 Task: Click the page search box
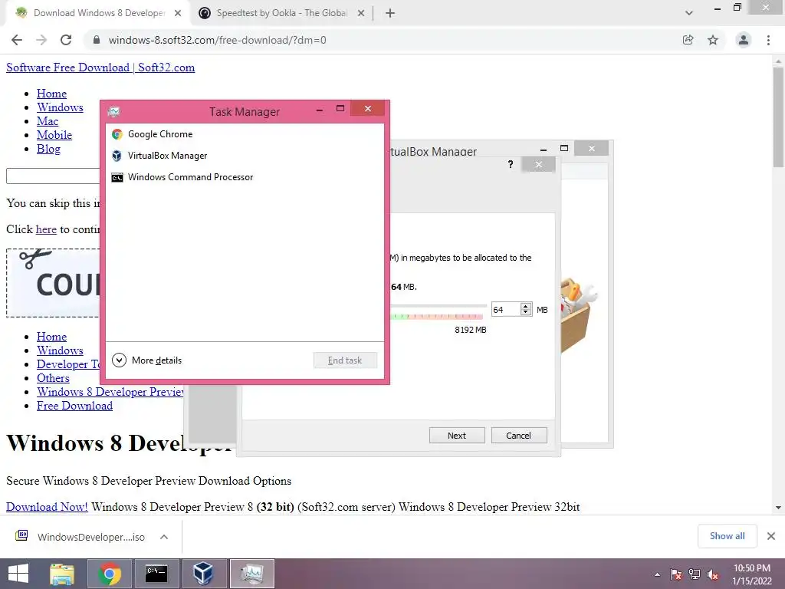click(x=53, y=176)
